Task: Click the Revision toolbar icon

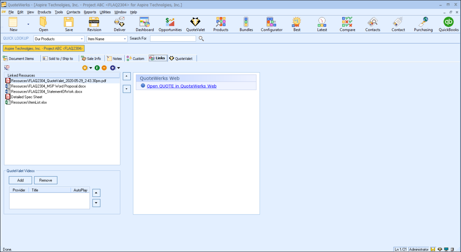Action: tap(94, 24)
